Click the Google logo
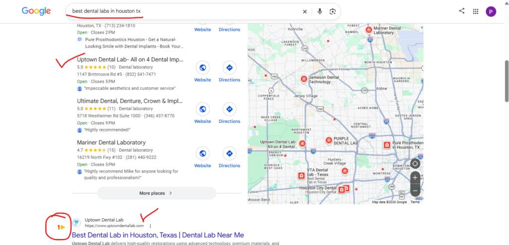 [36, 11]
